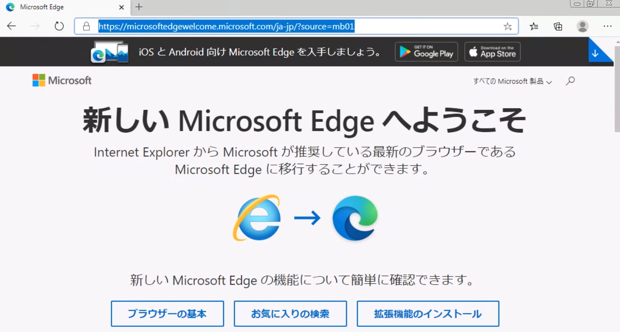This screenshot has height=332, width=620.
Task: Go back with the browser back arrow
Action: pos(12,26)
